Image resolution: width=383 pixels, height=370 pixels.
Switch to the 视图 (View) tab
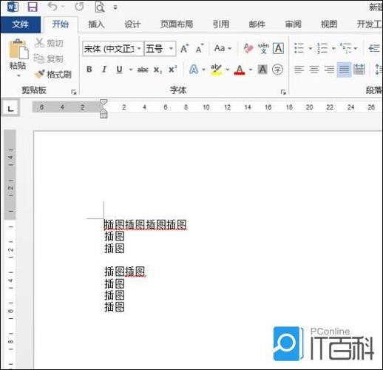(329, 24)
